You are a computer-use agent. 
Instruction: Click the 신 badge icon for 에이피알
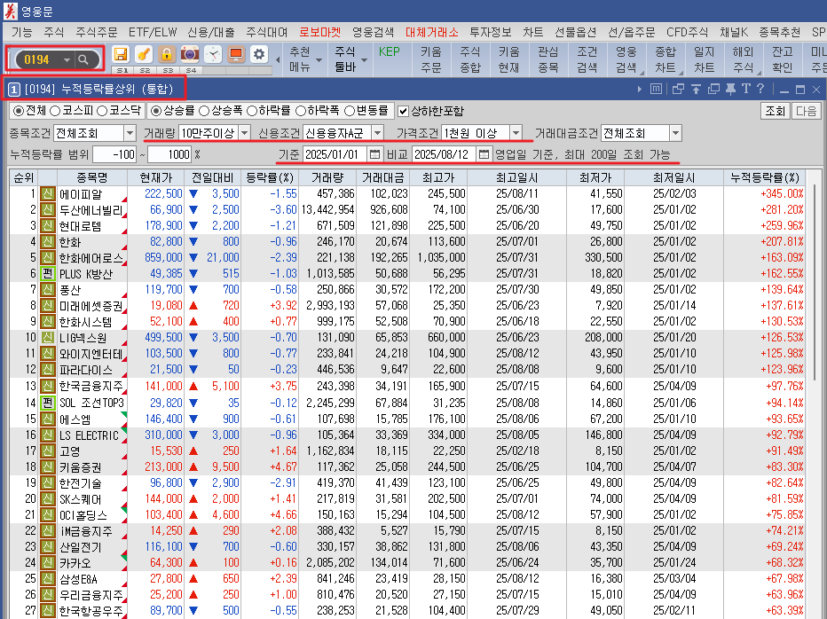[x=47, y=194]
